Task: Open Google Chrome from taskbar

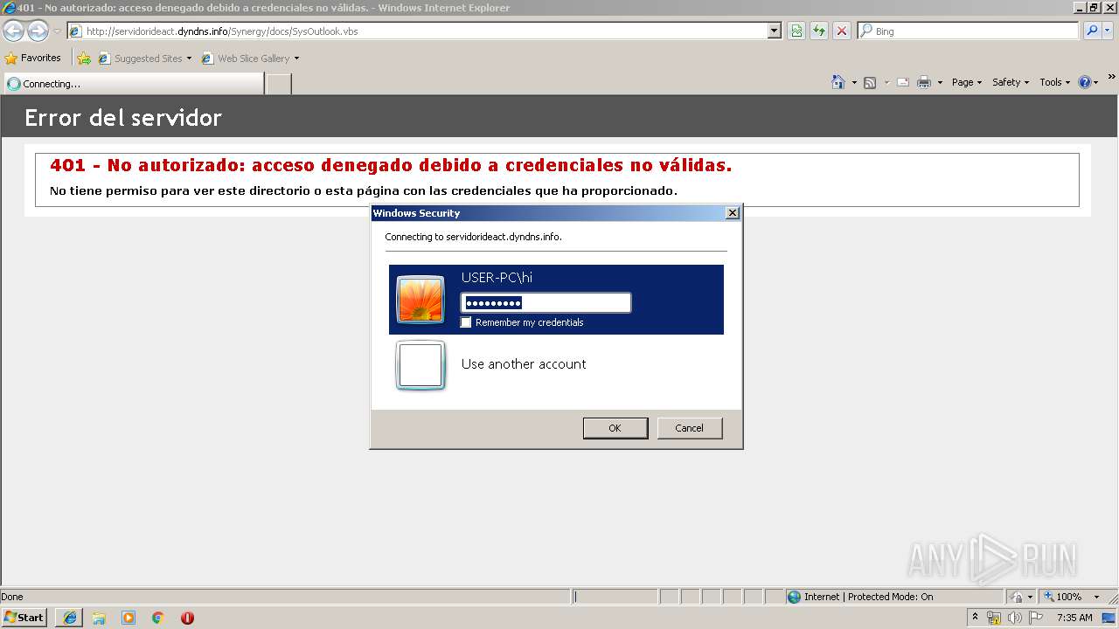Action: (158, 618)
